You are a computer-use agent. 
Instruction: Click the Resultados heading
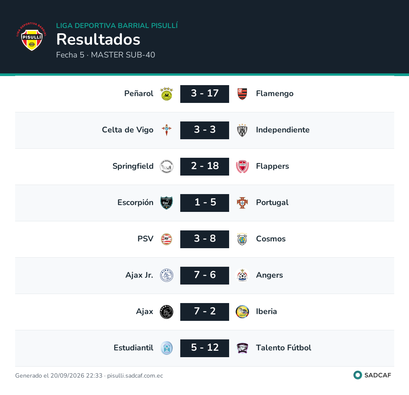click(x=98, y=39)
